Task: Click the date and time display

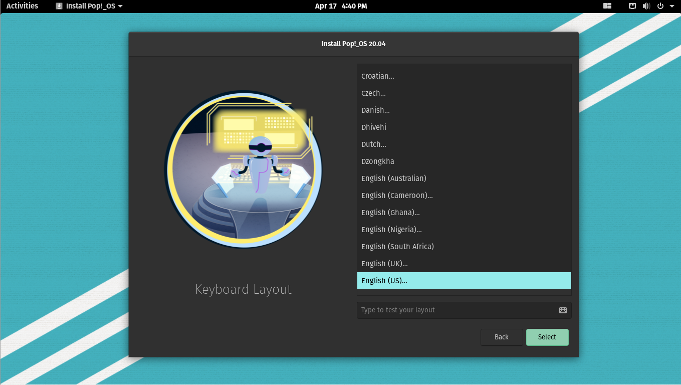Action: tap(341, 6)
